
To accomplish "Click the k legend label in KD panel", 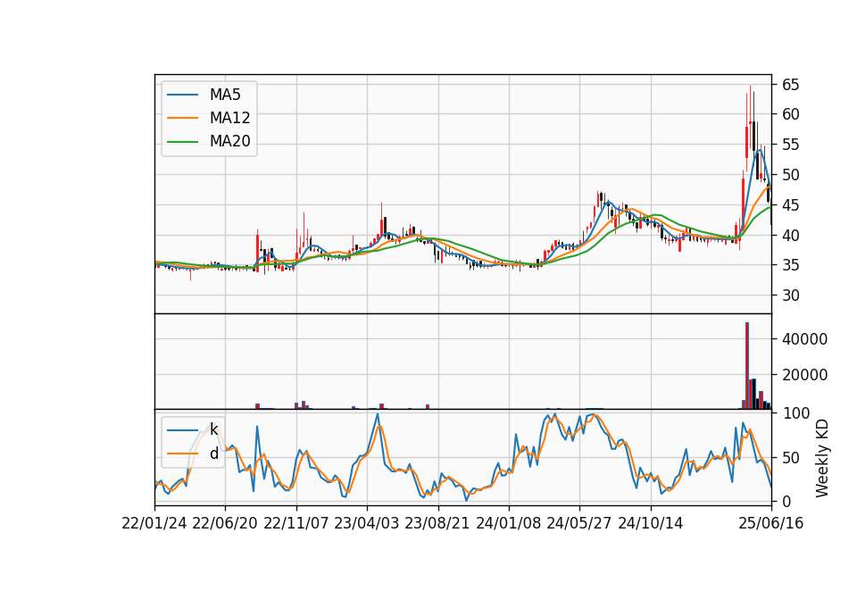I will click(x=213, y=429).
